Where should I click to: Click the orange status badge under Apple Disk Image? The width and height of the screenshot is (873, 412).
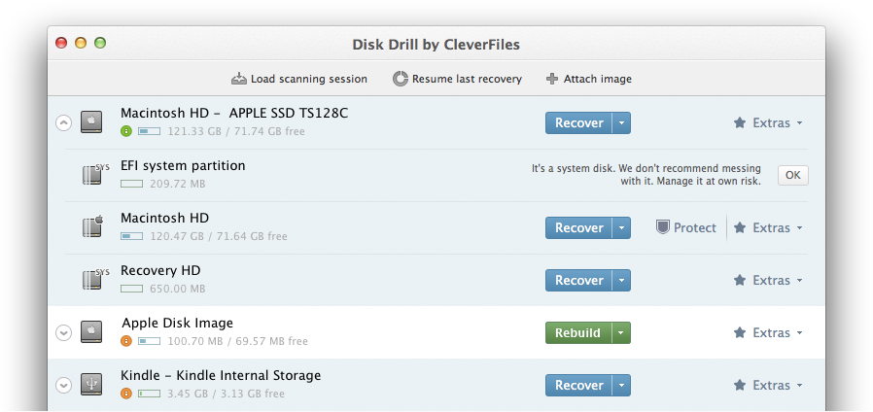[x=126, y=341]
